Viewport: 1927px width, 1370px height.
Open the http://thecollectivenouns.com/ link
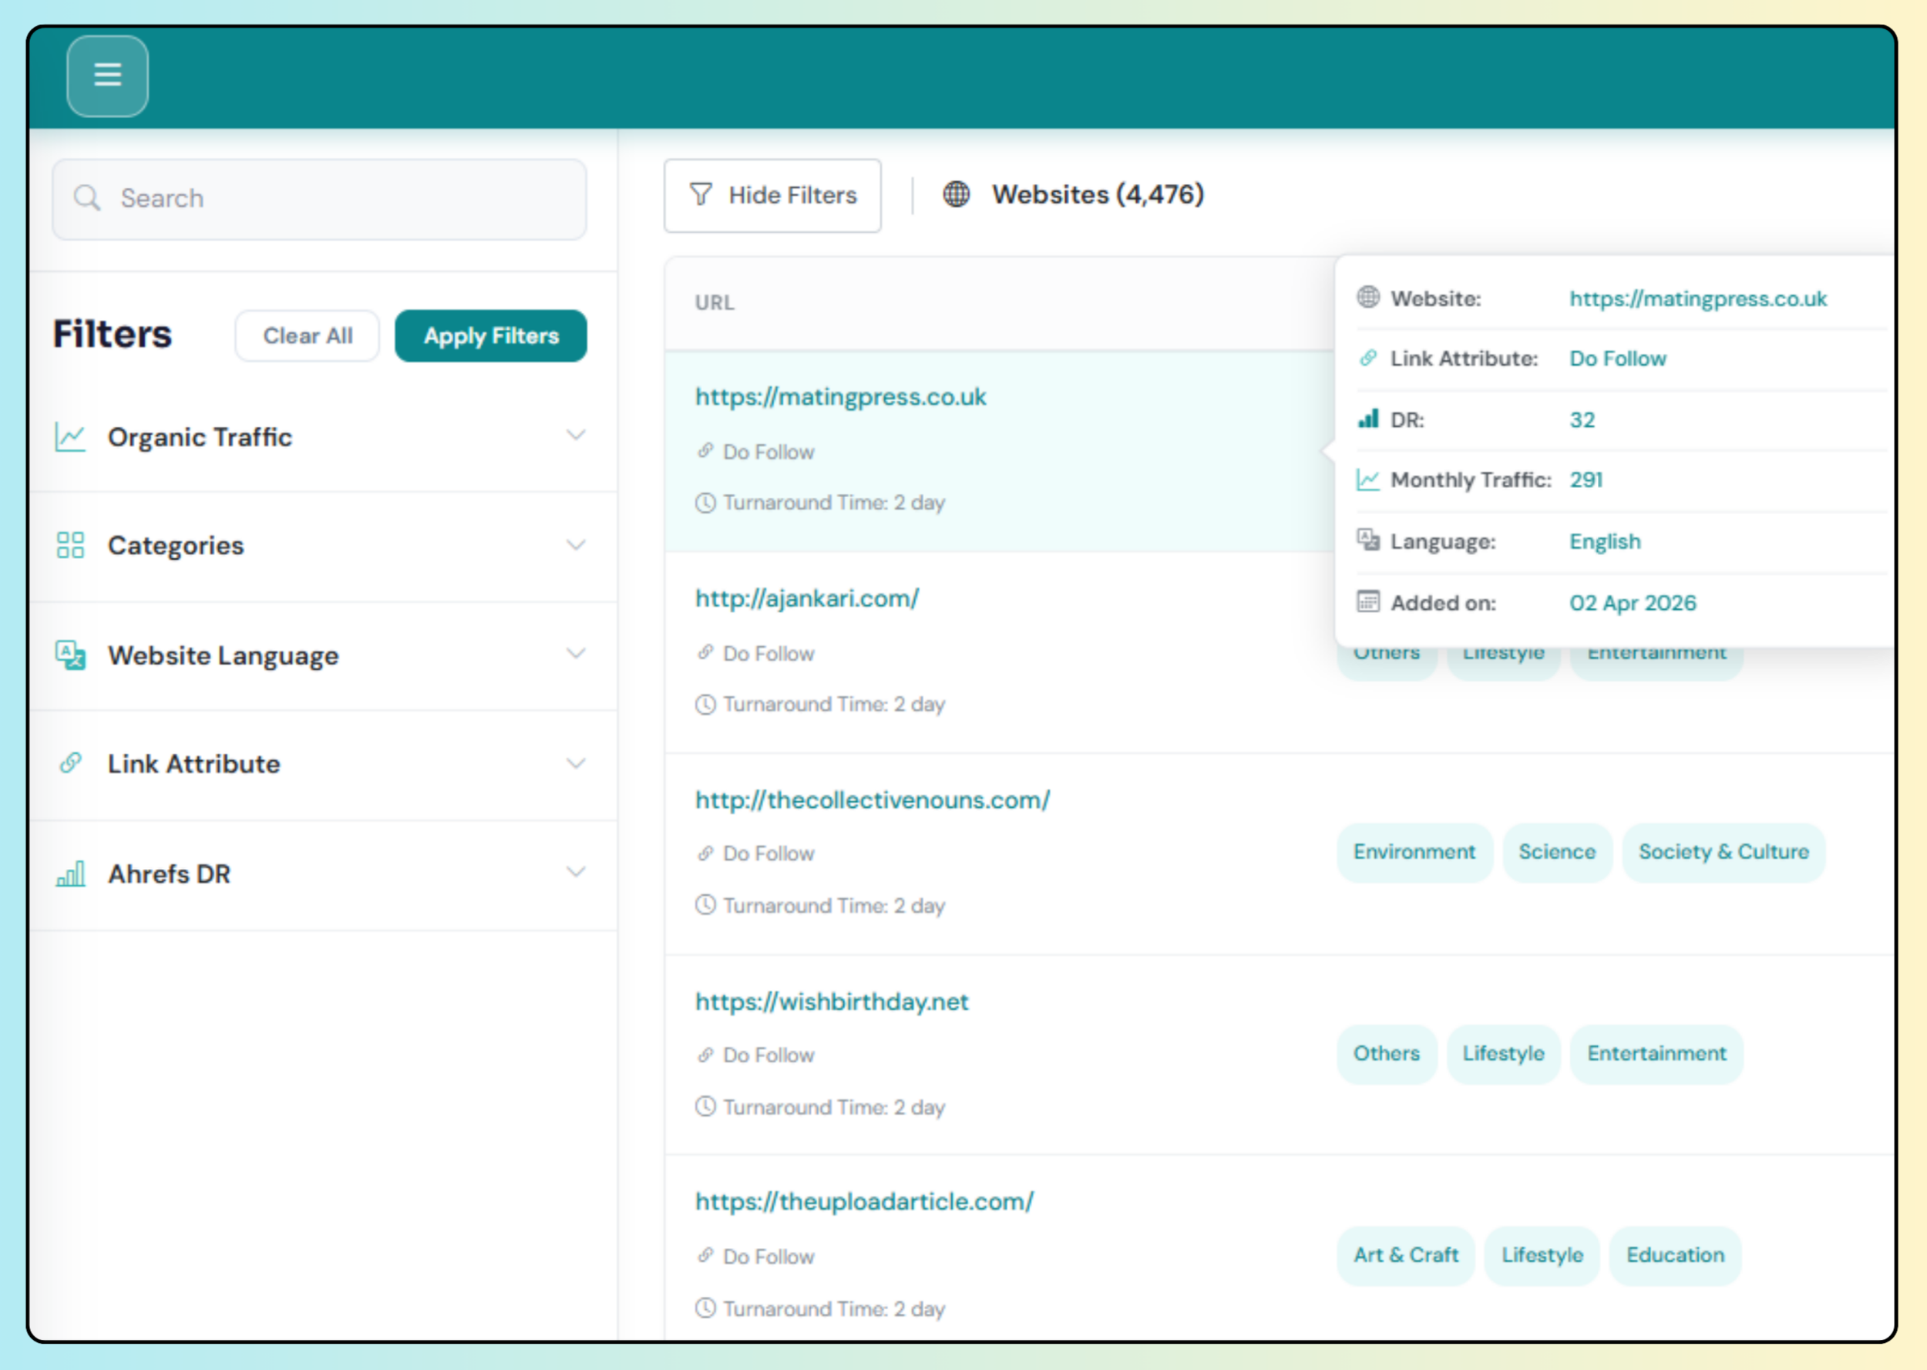[x=873, y=800]
